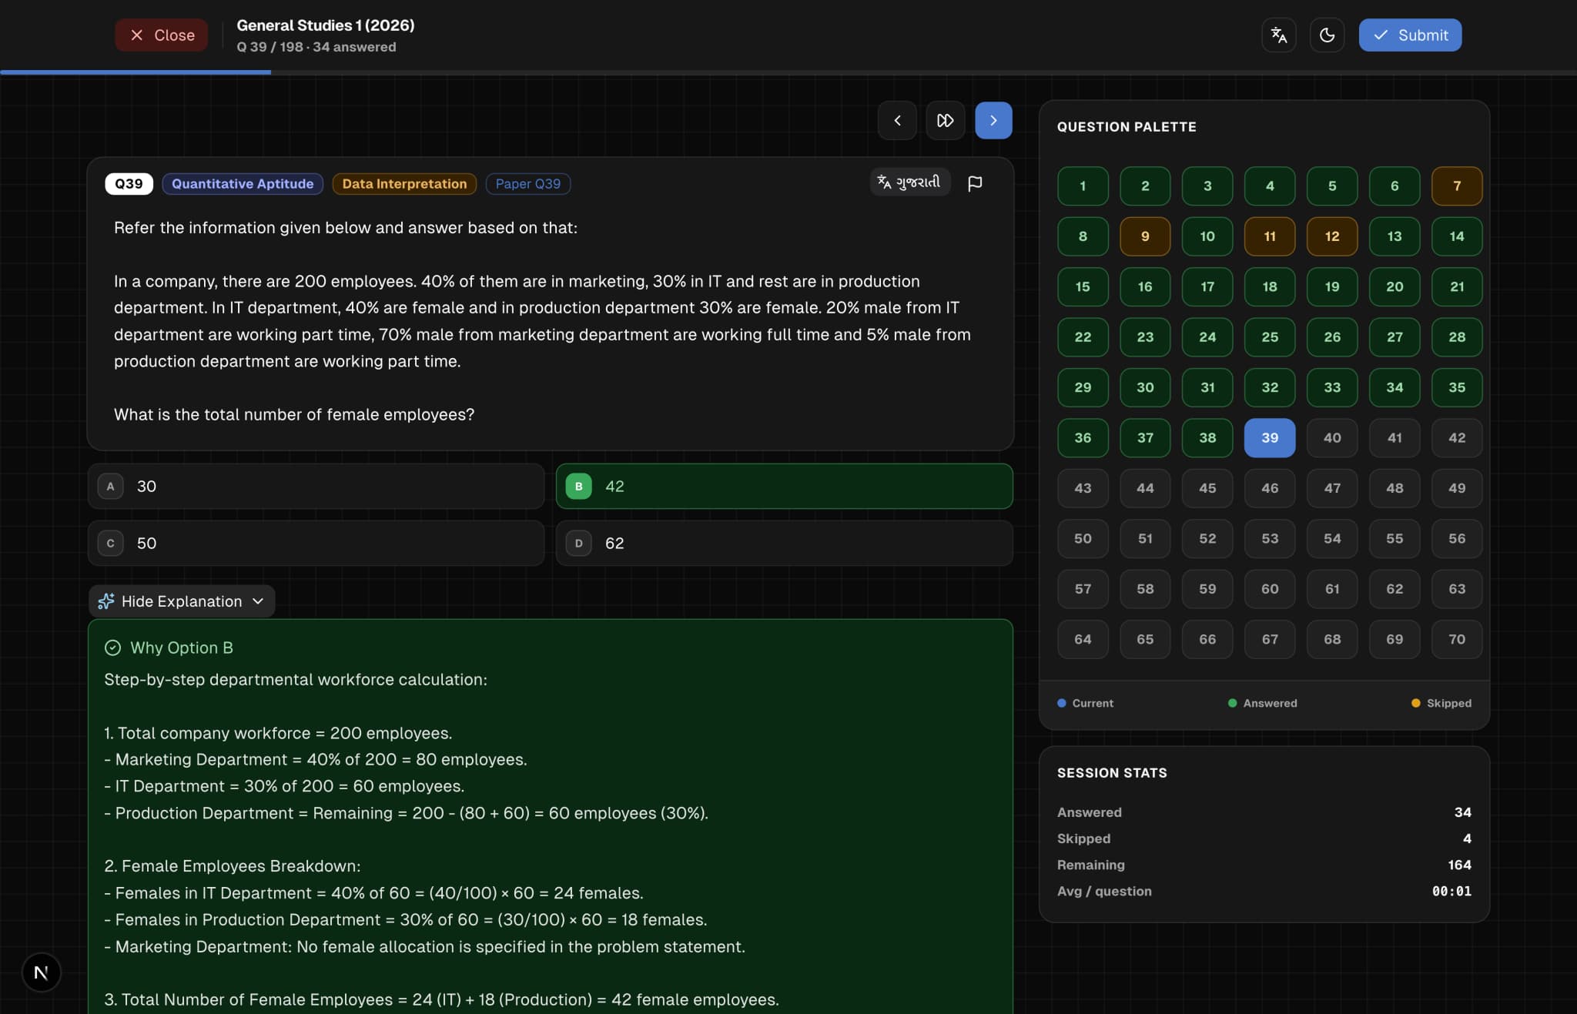
Task: Go to question 14 in palette
Action: click(1457, 236)
